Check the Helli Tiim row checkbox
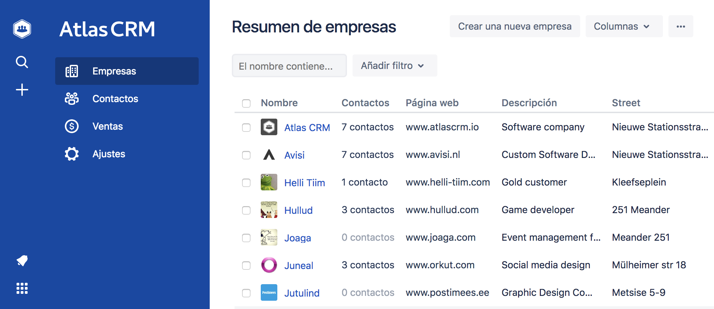Screen dimensions: 714x309 246,183
